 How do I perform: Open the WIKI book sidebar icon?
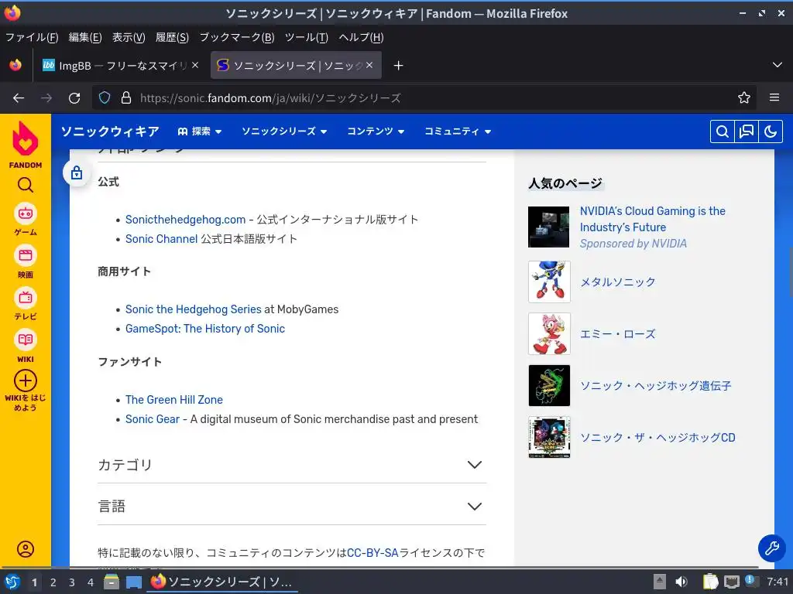(x=26, y=340)
